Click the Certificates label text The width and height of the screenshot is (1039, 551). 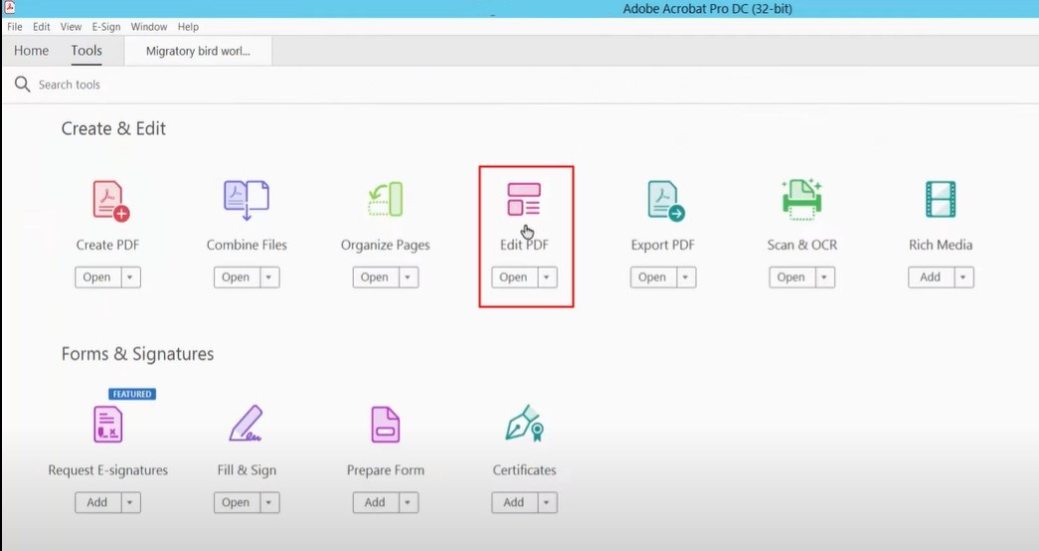click(x=524, y=470)
